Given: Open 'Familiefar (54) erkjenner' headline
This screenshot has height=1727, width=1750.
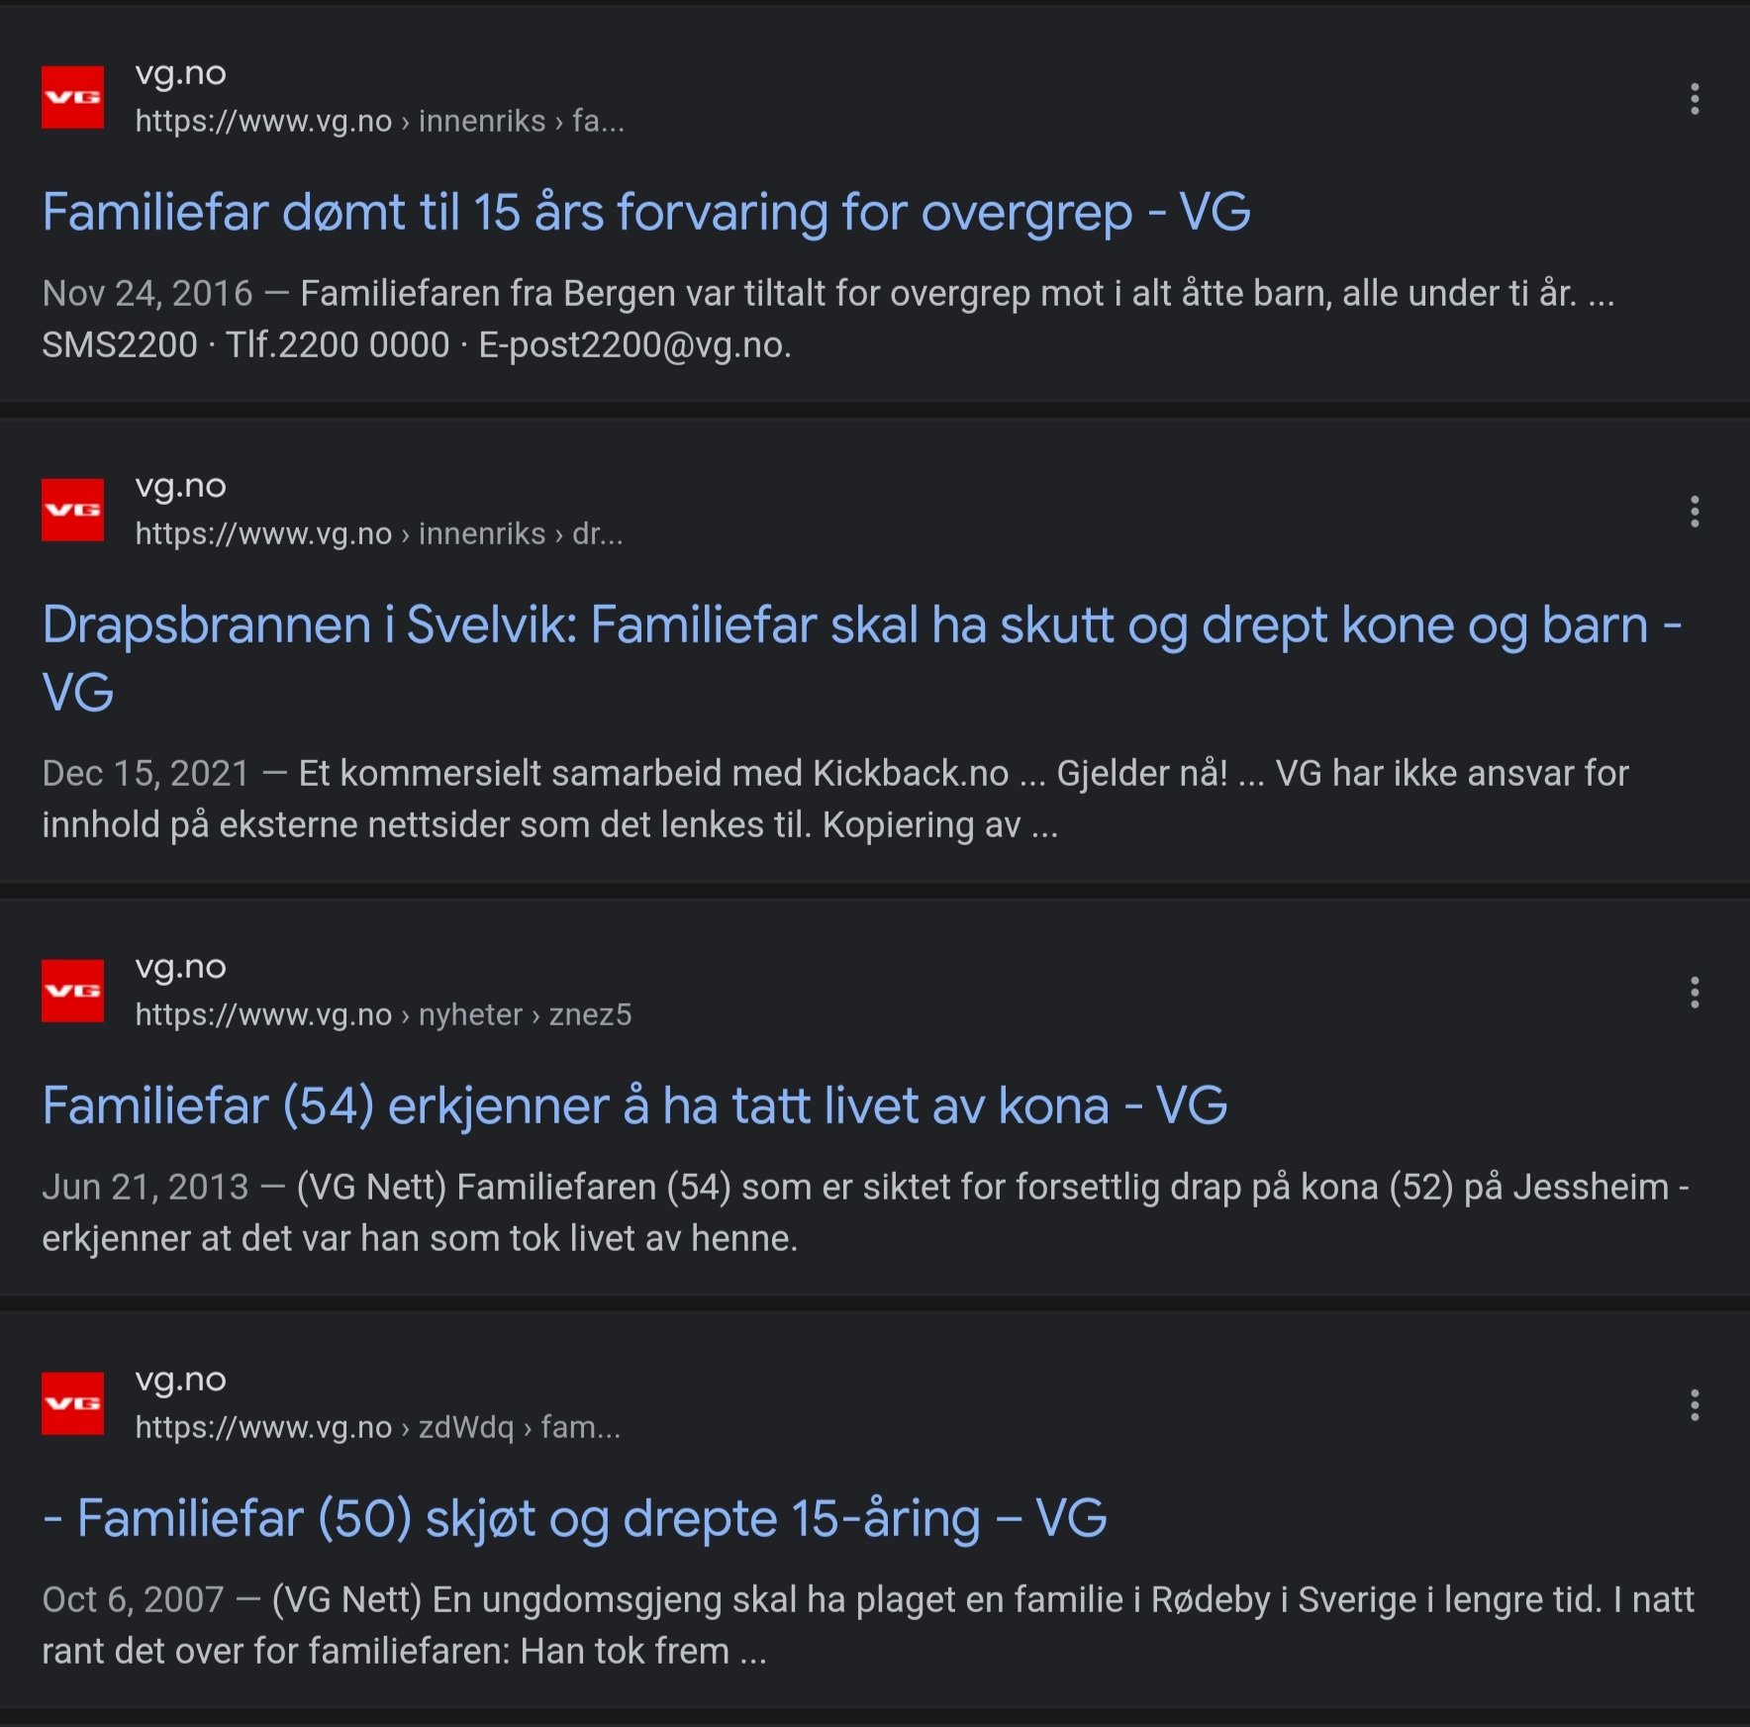Looking at the screenshot, I should pos(634,1105).
